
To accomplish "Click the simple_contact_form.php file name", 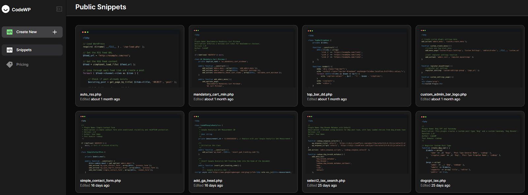I will coord(101,181).
